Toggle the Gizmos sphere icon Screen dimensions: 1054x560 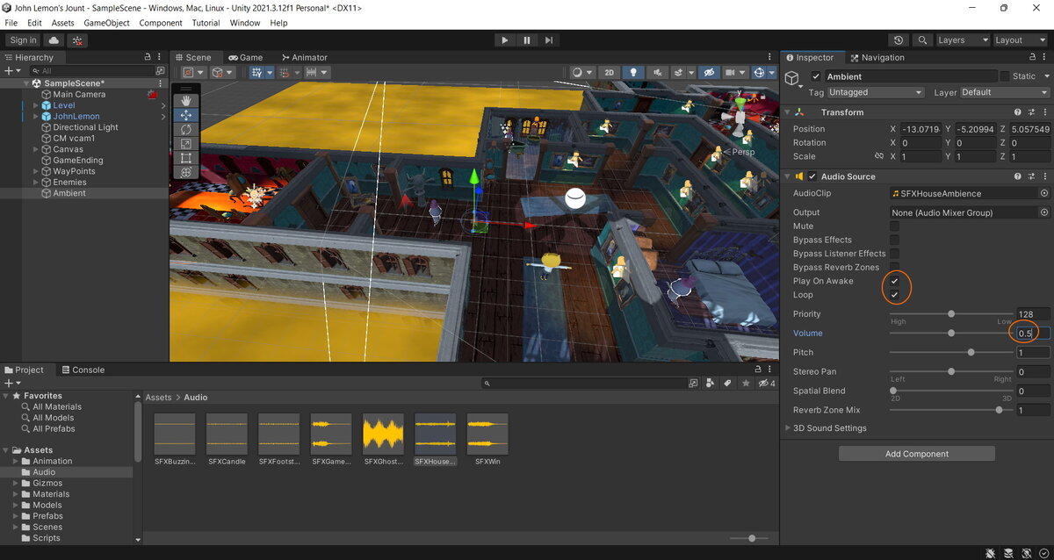click(x=759, y=73)
